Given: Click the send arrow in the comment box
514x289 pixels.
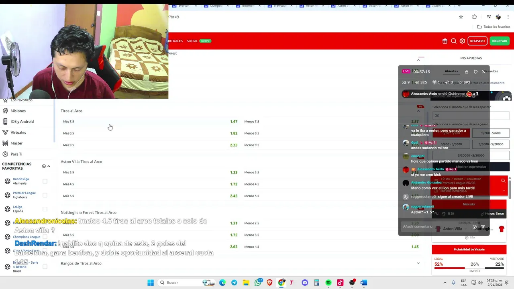Looking at the screenshot, I should (483, 227).
